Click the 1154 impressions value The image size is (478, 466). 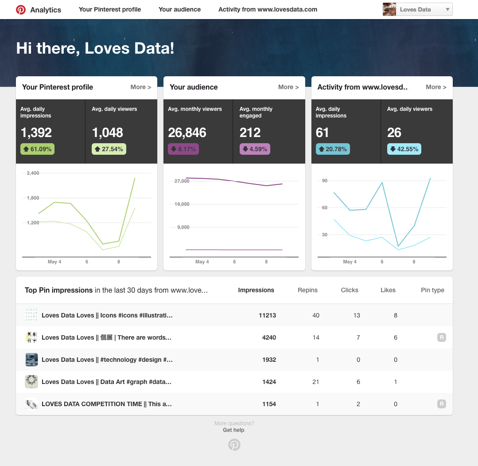click(x=269, y=404)
